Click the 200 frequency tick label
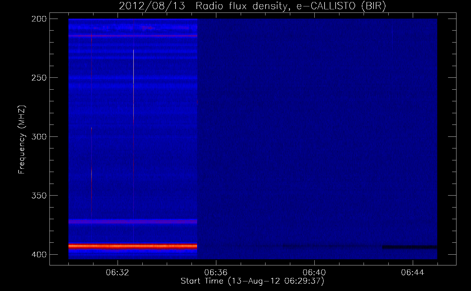 click(39, 19)
